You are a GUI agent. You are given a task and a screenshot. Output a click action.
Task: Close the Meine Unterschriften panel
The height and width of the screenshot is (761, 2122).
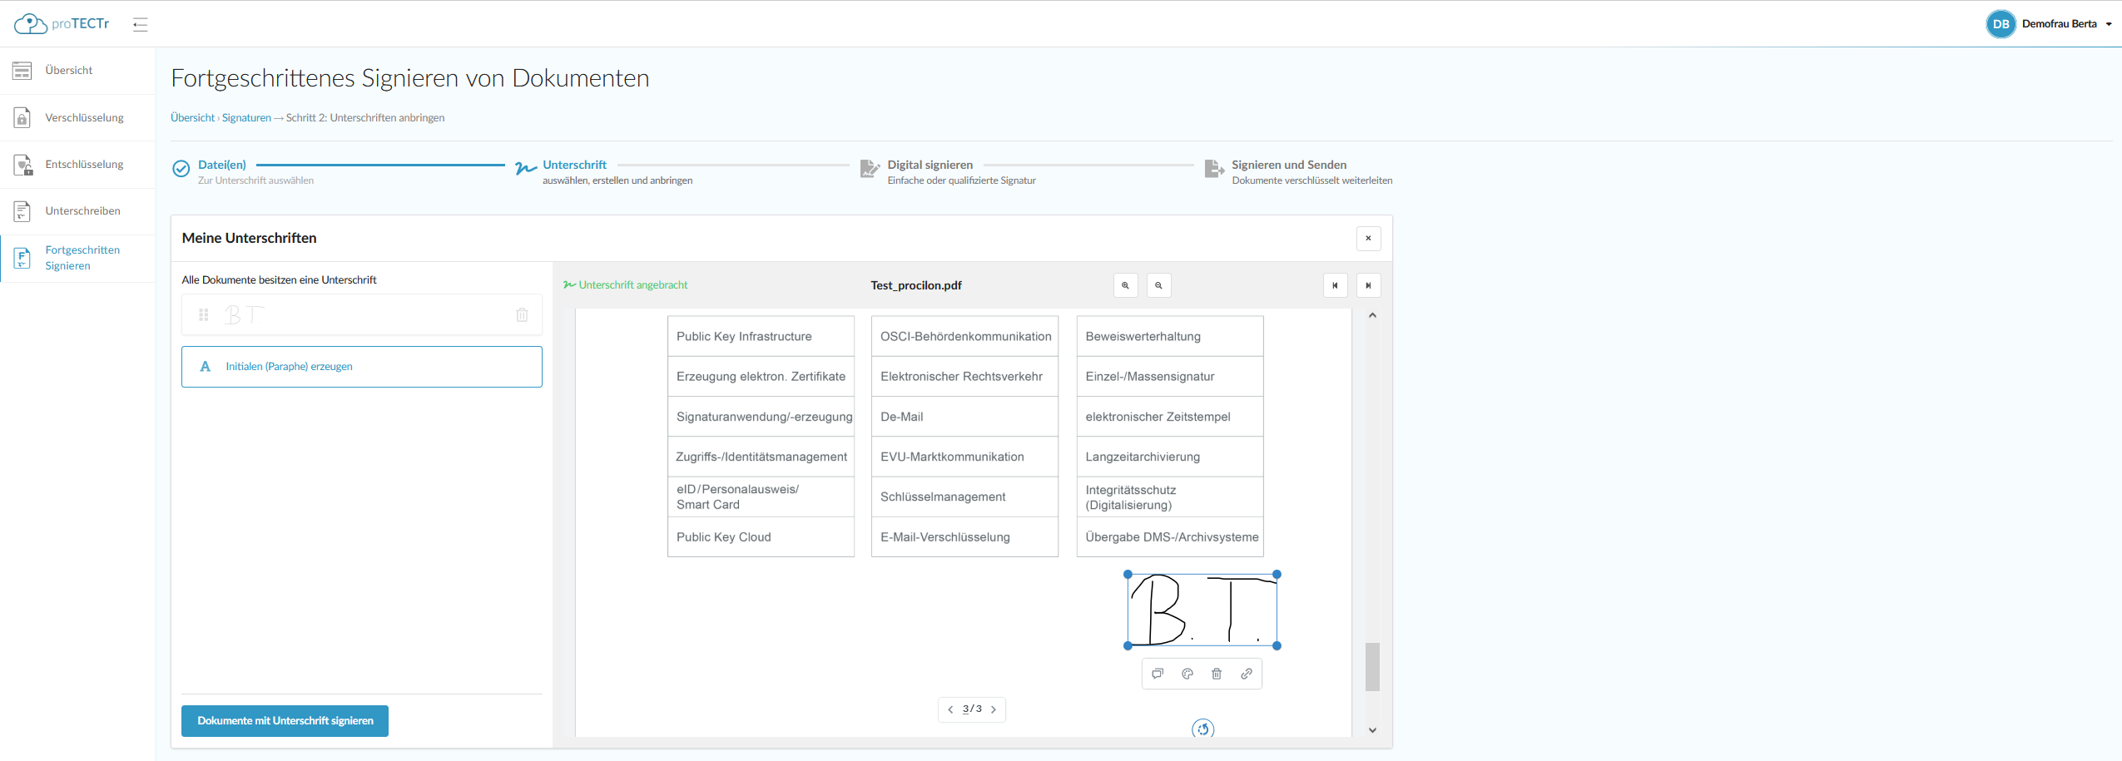1368,238
